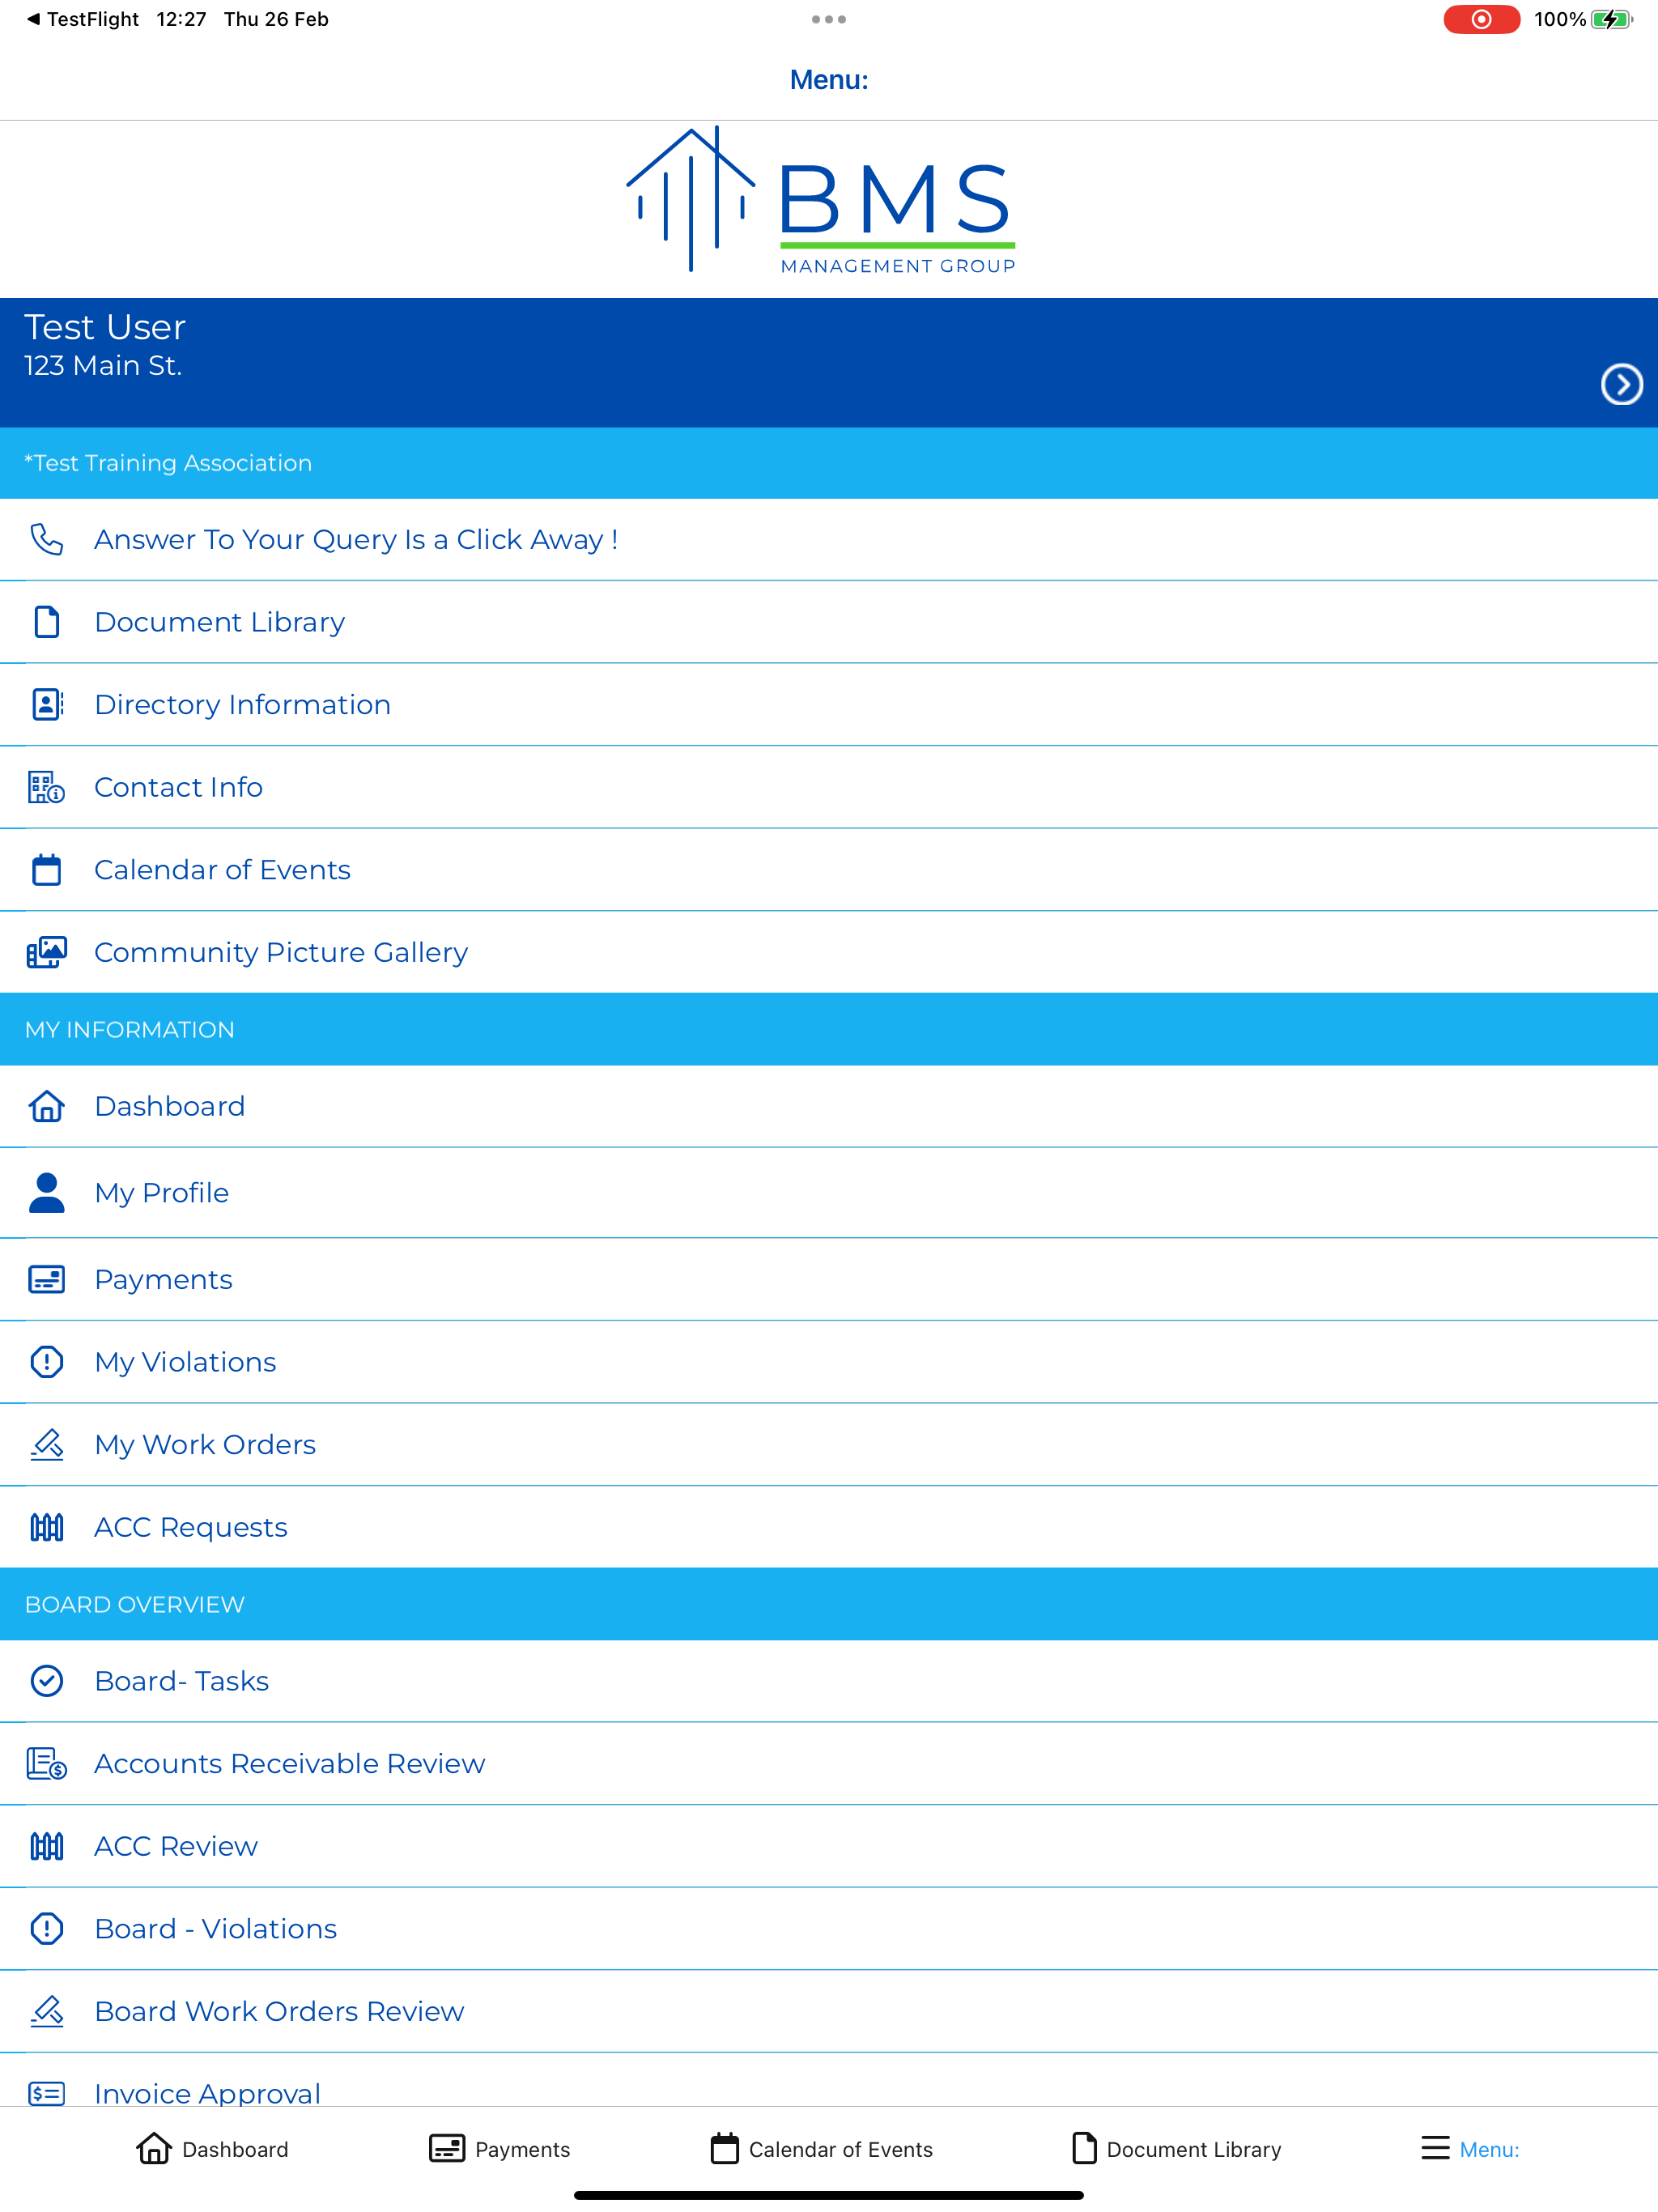
Task: Open Accounts Receivable Review
Action: tap(829, 1763)
